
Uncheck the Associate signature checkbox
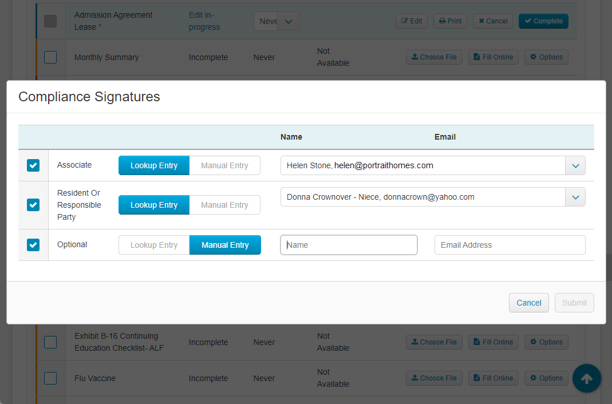33,165
